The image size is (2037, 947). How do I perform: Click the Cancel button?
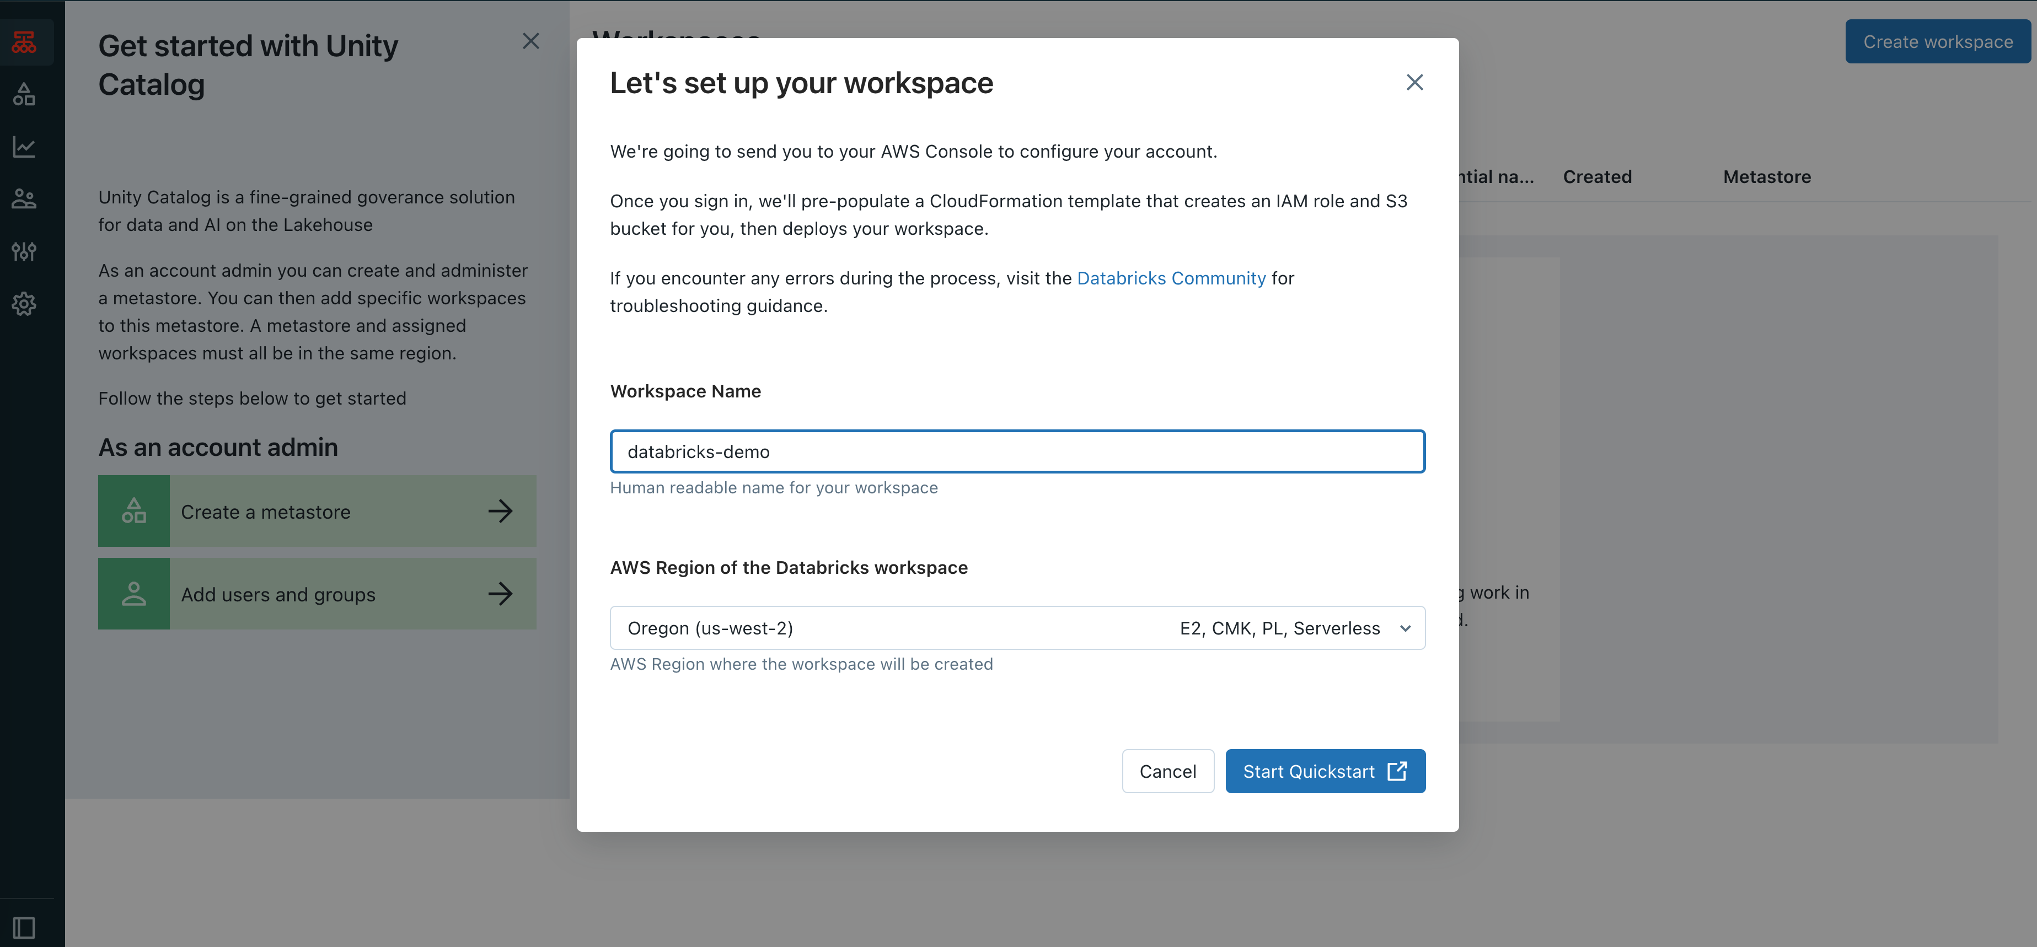coord(1168,771)
